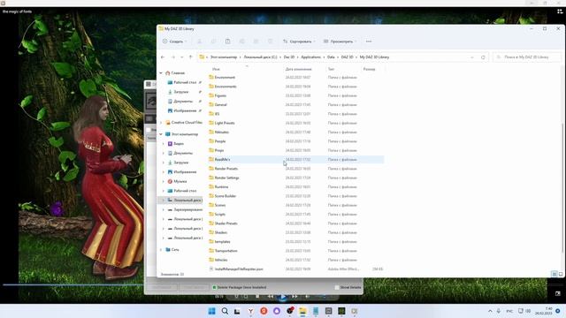Select the Render Settings folder
566x318 pixels.
point(226,178)
